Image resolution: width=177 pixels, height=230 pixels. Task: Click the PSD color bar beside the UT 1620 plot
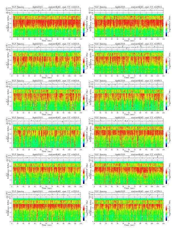point(84,176)
